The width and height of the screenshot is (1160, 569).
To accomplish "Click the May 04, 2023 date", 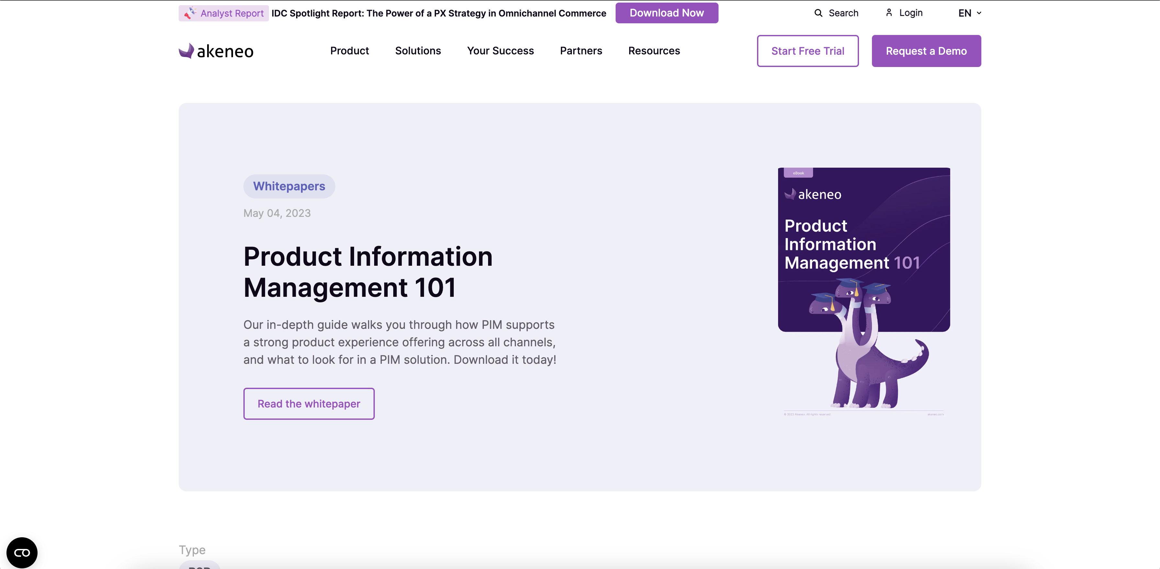I will point(277,213).
